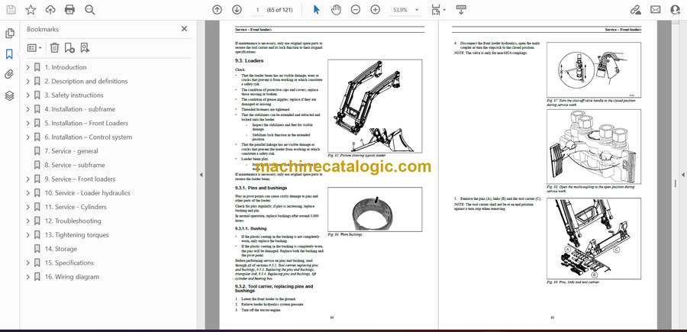
Task: Send file by email icon
Action: (x=656, y=10)
